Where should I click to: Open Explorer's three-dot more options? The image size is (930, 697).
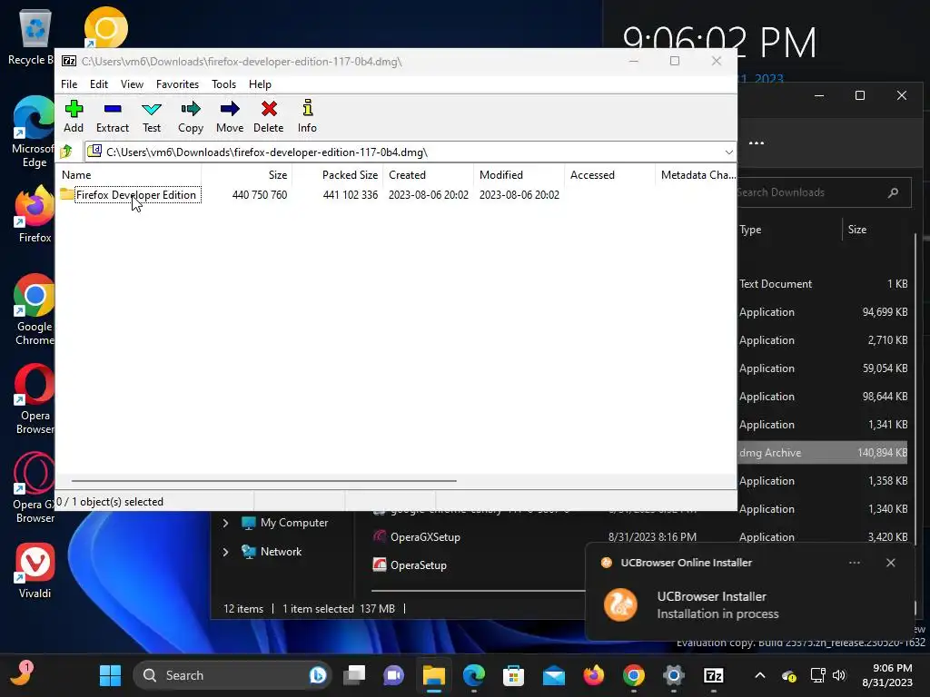click(x=757, y=142)
